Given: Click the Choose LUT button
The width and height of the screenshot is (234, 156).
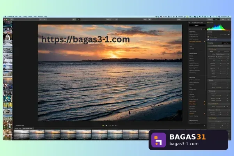Looking at the screenshot, I should point(219,121).
